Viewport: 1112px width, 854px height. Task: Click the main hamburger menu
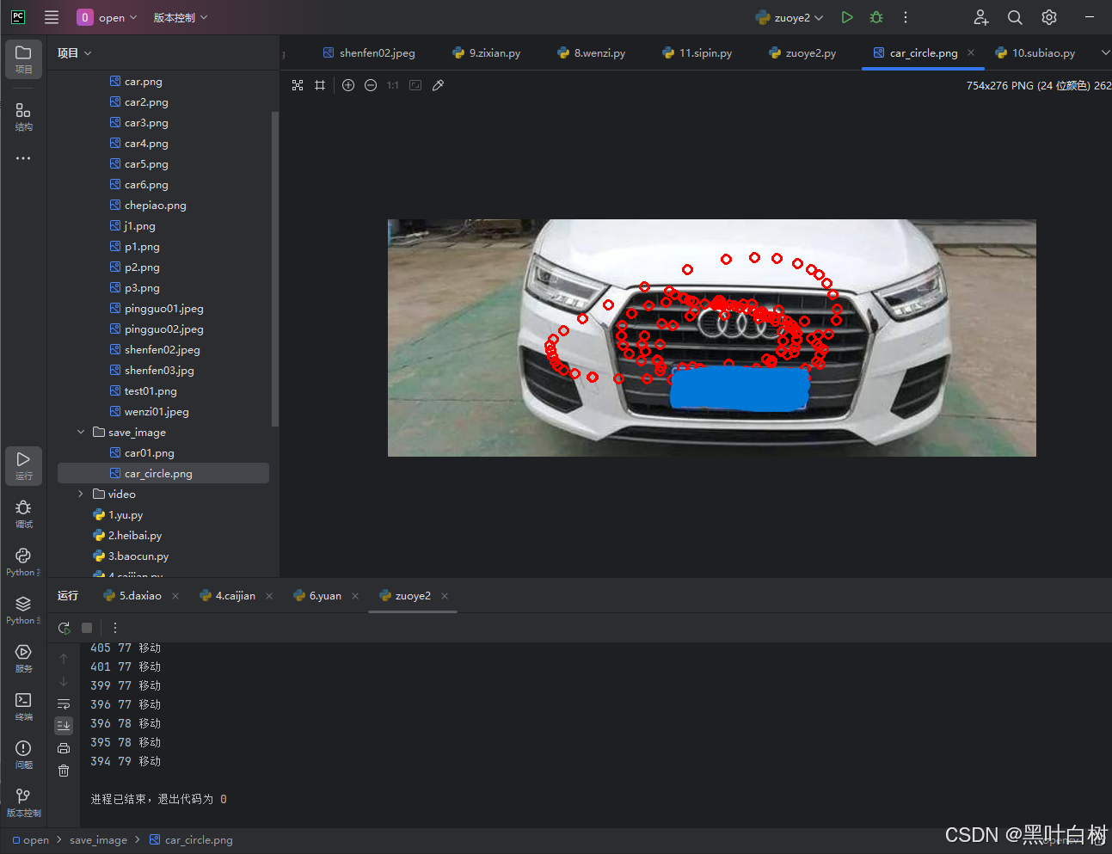coord(52,17)
